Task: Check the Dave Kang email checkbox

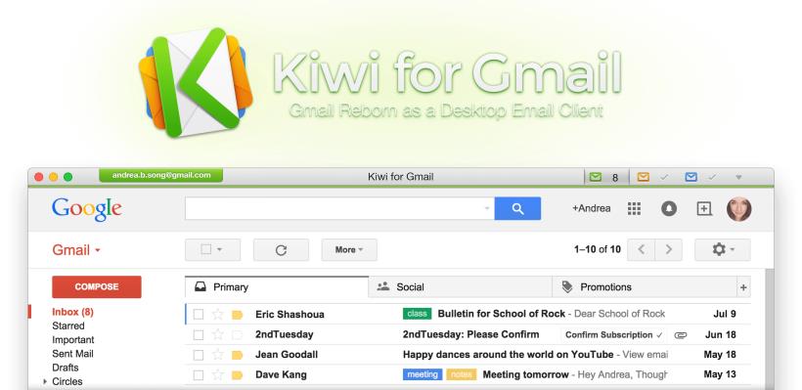Action: click(199, 375)
